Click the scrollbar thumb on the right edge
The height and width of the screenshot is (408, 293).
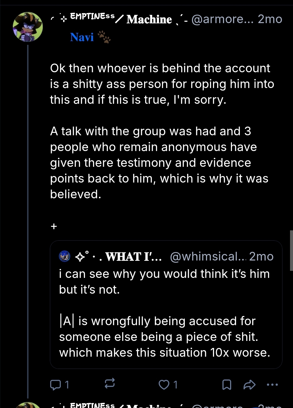pyautogui.click(x=291, y=250)
